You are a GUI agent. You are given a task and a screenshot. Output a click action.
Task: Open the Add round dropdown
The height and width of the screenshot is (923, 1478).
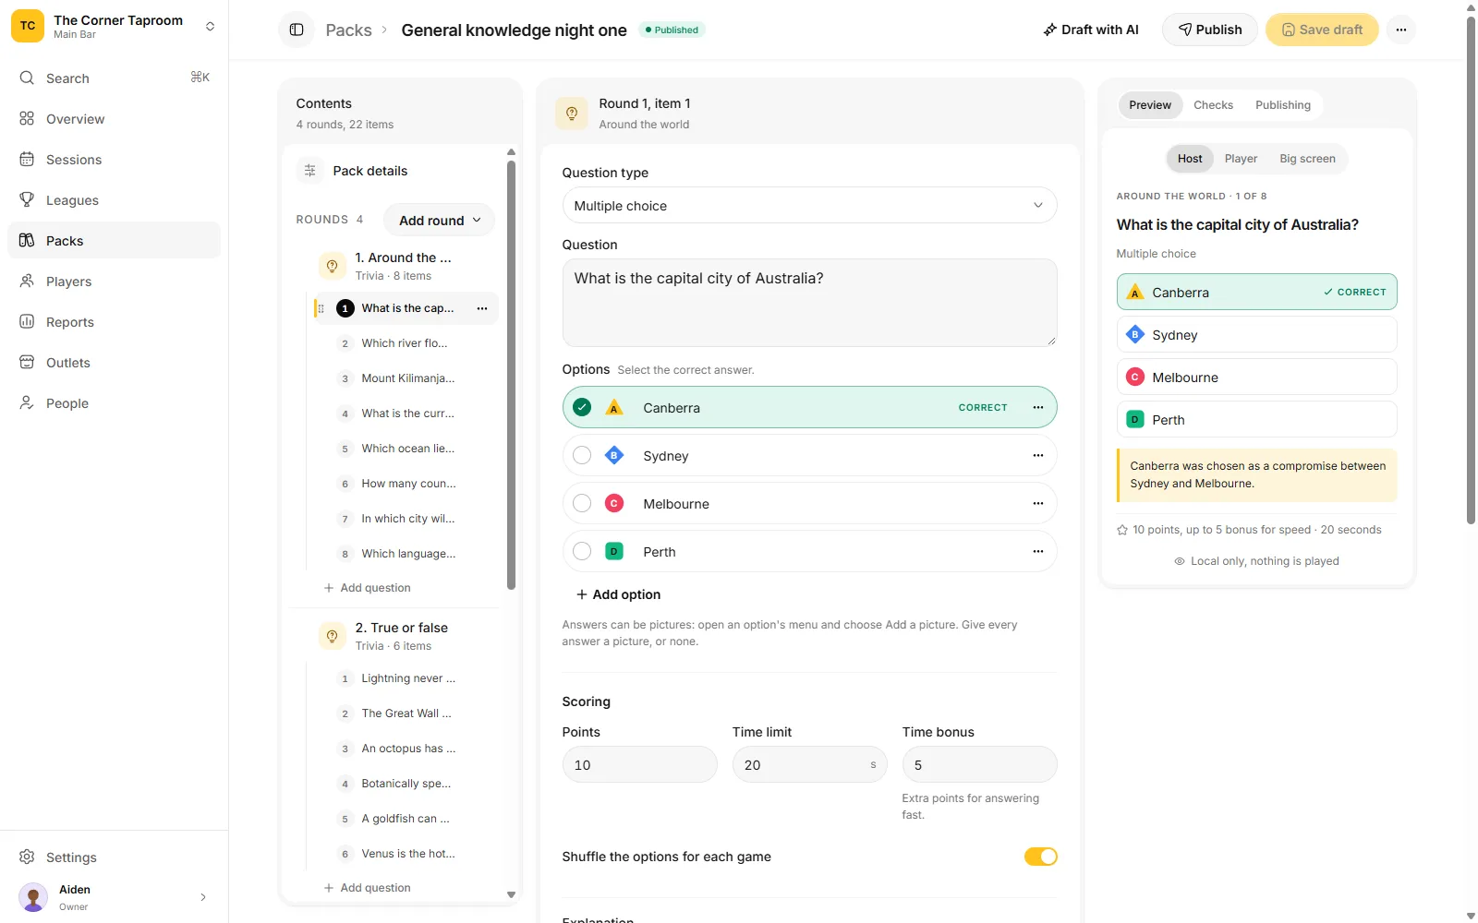click(x=440, y=220)
